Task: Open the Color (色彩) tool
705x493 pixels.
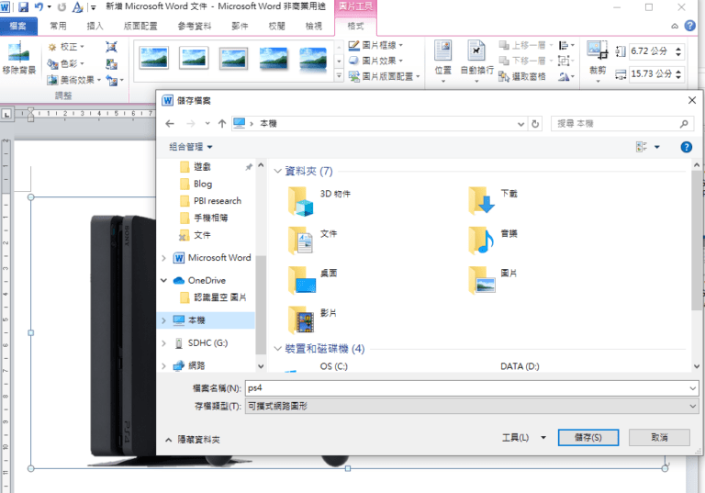Action: (x=66, y=63)
